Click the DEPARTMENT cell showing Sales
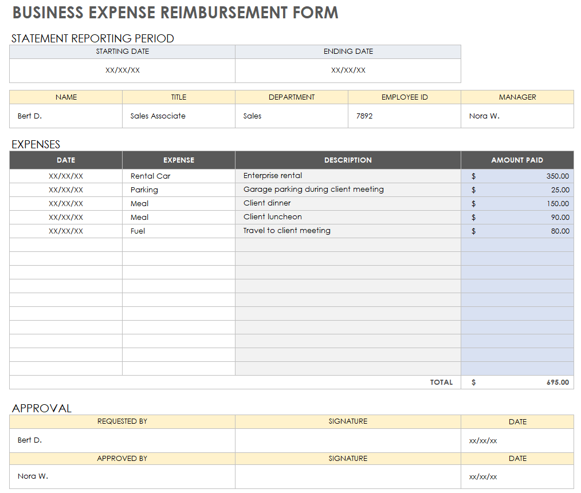Screen dimensions: 581x493 291,116
